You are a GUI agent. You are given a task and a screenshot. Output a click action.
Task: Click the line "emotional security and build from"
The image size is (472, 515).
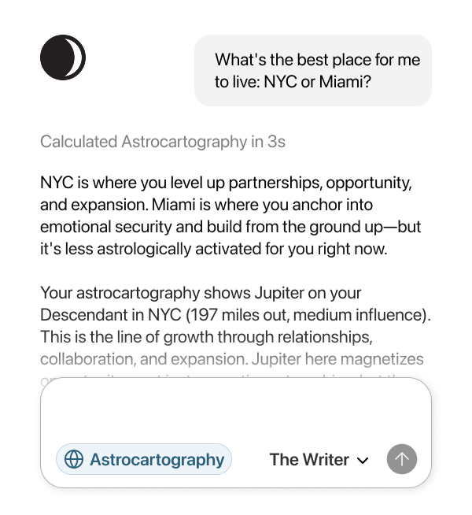tap(230, 227)
